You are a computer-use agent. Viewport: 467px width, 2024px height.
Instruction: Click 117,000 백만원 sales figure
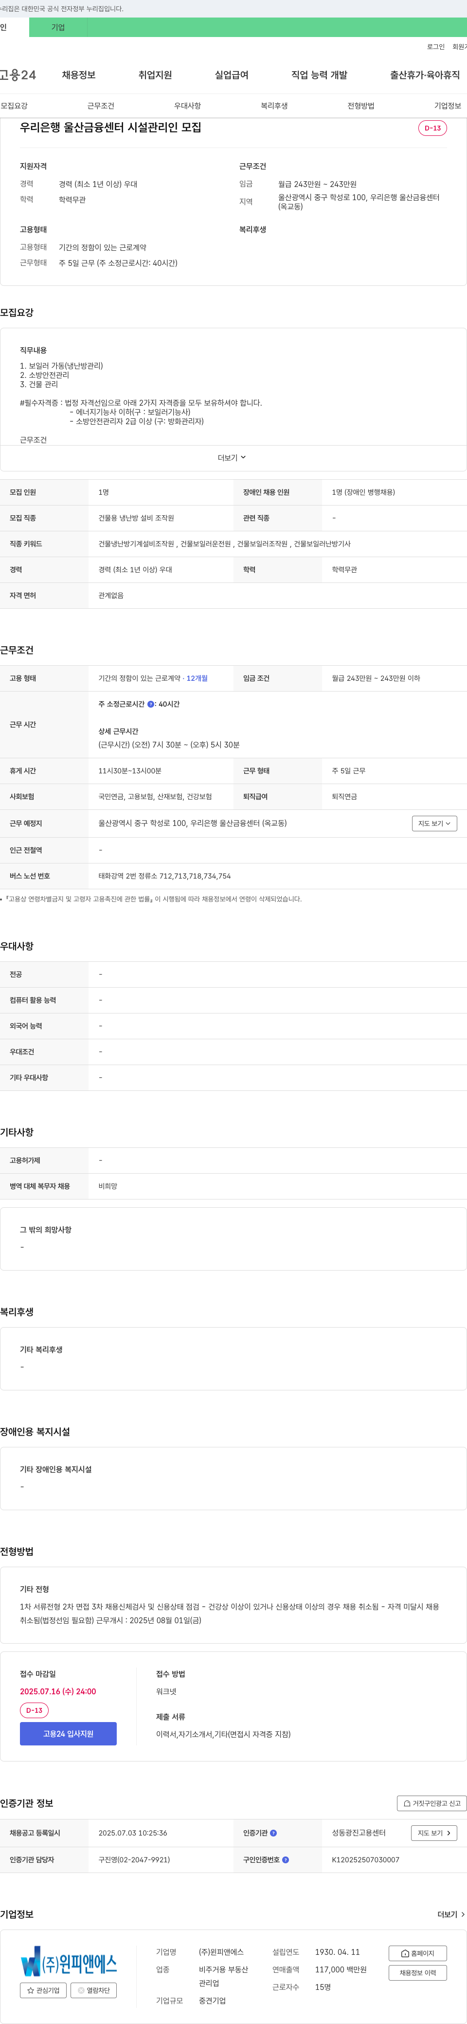point(341,1969)
